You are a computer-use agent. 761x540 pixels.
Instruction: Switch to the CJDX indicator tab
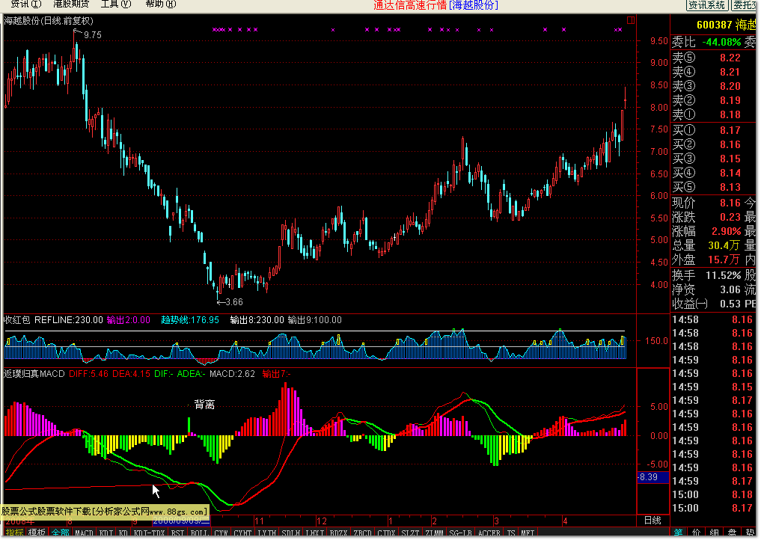386,533
